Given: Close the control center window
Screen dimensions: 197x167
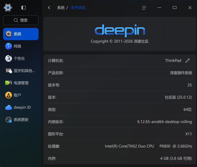Looking at the screenshot, I should [190, 8].
